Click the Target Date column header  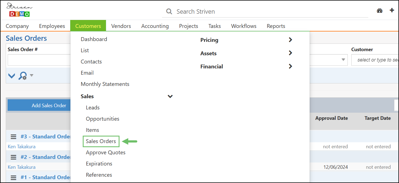tap(378, 118)
